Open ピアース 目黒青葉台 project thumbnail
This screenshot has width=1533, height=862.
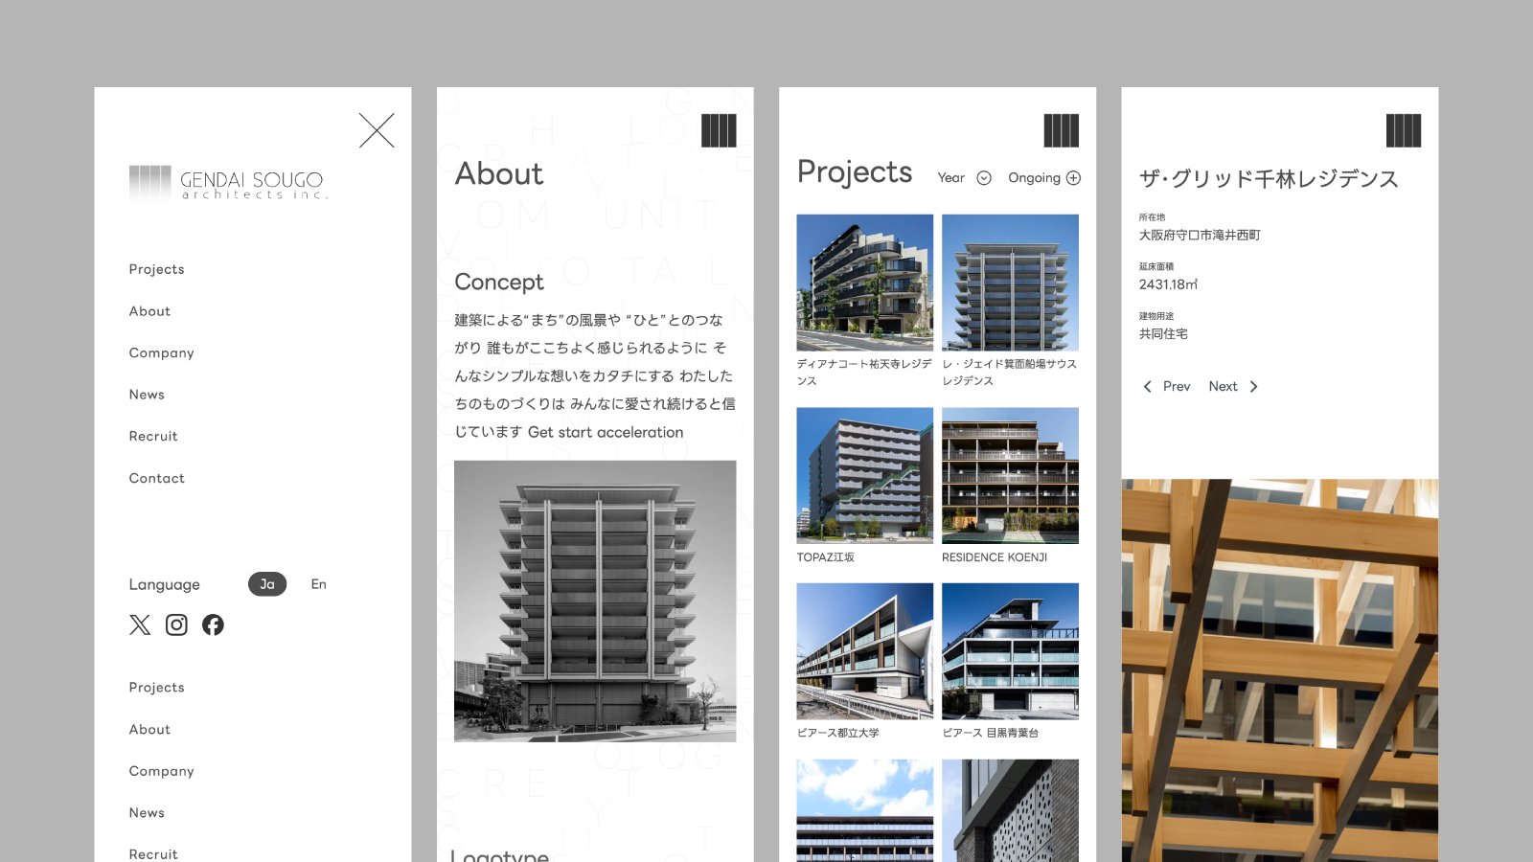click(1010, 651)
